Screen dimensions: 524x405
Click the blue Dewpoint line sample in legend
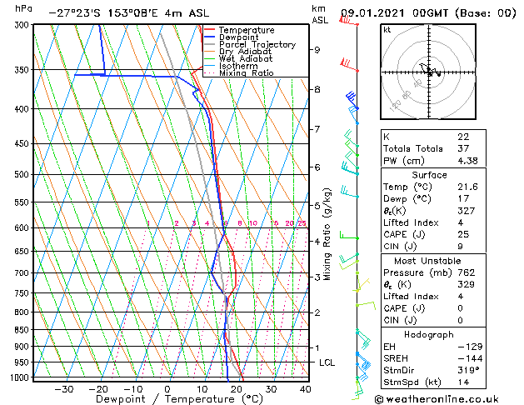pyautogui.click(x=210, y=37)
